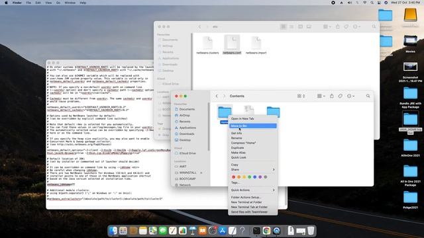Screen dimensions: 424x238
Task: Open Terminal from the Dock
Action: tap(256, 231)
